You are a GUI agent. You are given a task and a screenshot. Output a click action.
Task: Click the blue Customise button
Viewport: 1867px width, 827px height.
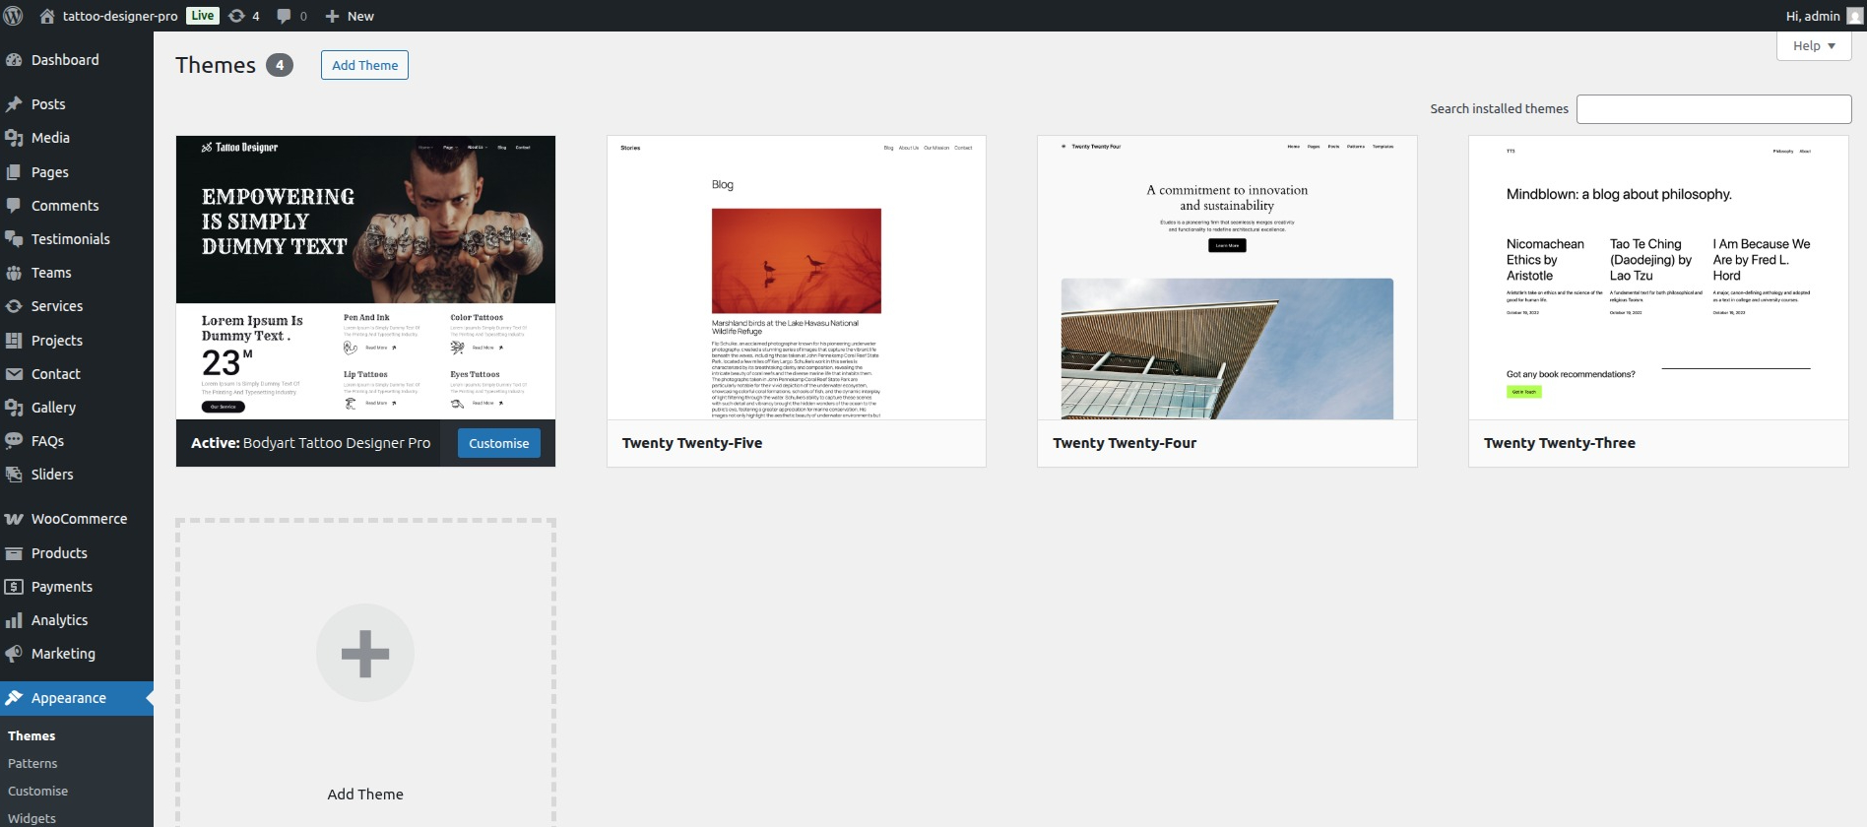coord(498,443)
